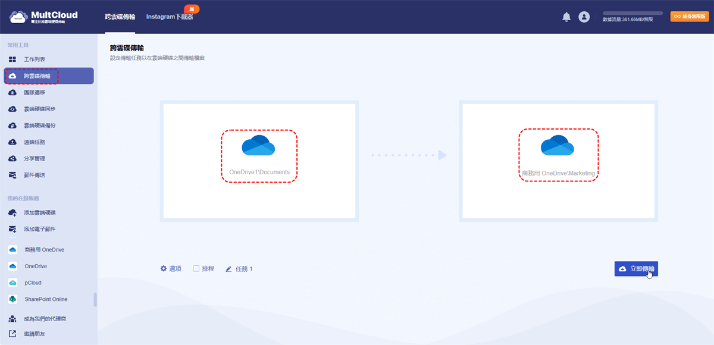Image resolution: width=714 pixels, height=345 pixels.
Task: Click the source OneDrive cloud icon
Action: click(x=258, y=145)
